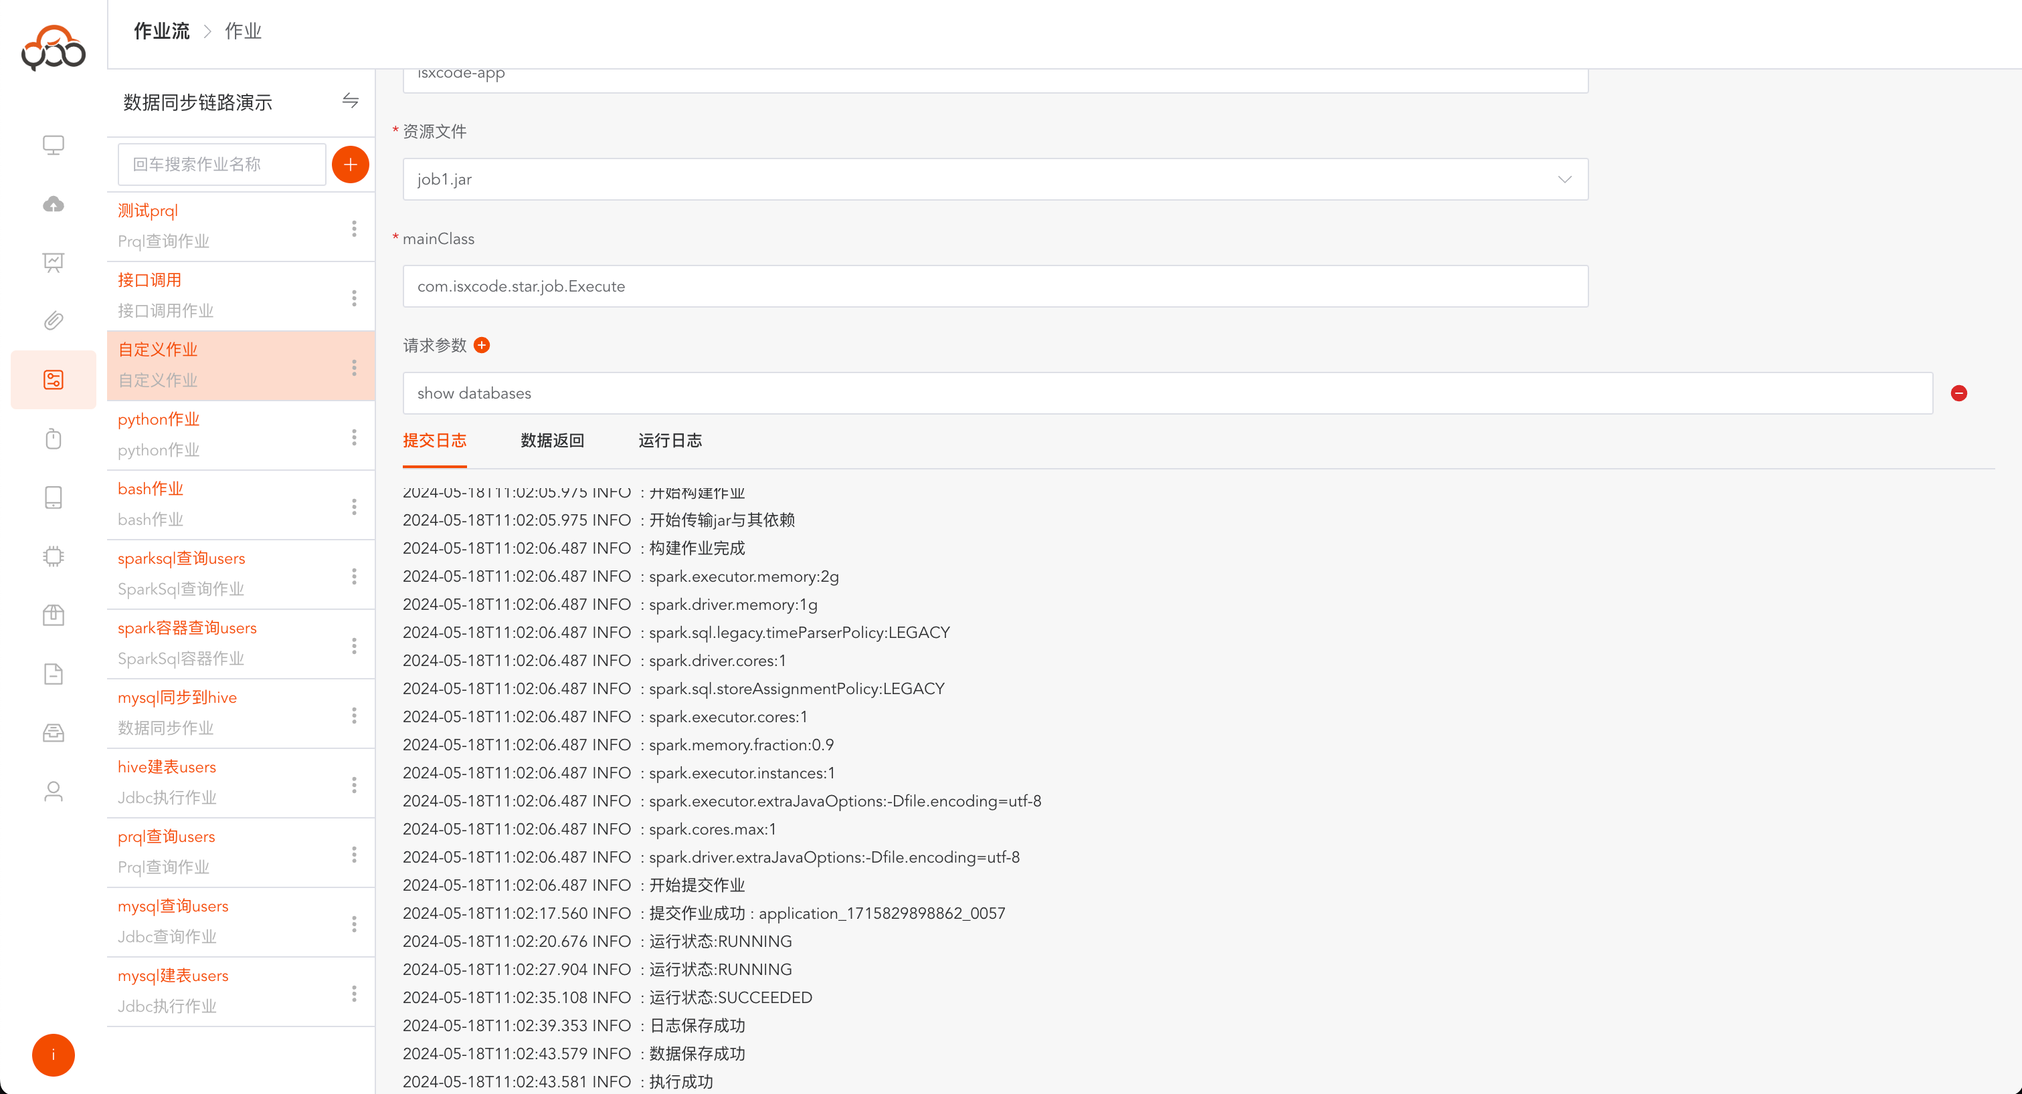Image resolution: width=2022 pixels, height=1094 pixels.
Task: Switch to the 运行日志 tab
Action: (x=670, y=441)
